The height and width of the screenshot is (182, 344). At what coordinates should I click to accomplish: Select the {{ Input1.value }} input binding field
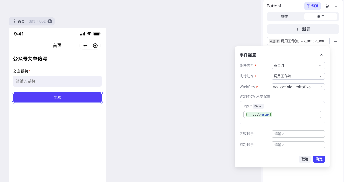point(282,114)
